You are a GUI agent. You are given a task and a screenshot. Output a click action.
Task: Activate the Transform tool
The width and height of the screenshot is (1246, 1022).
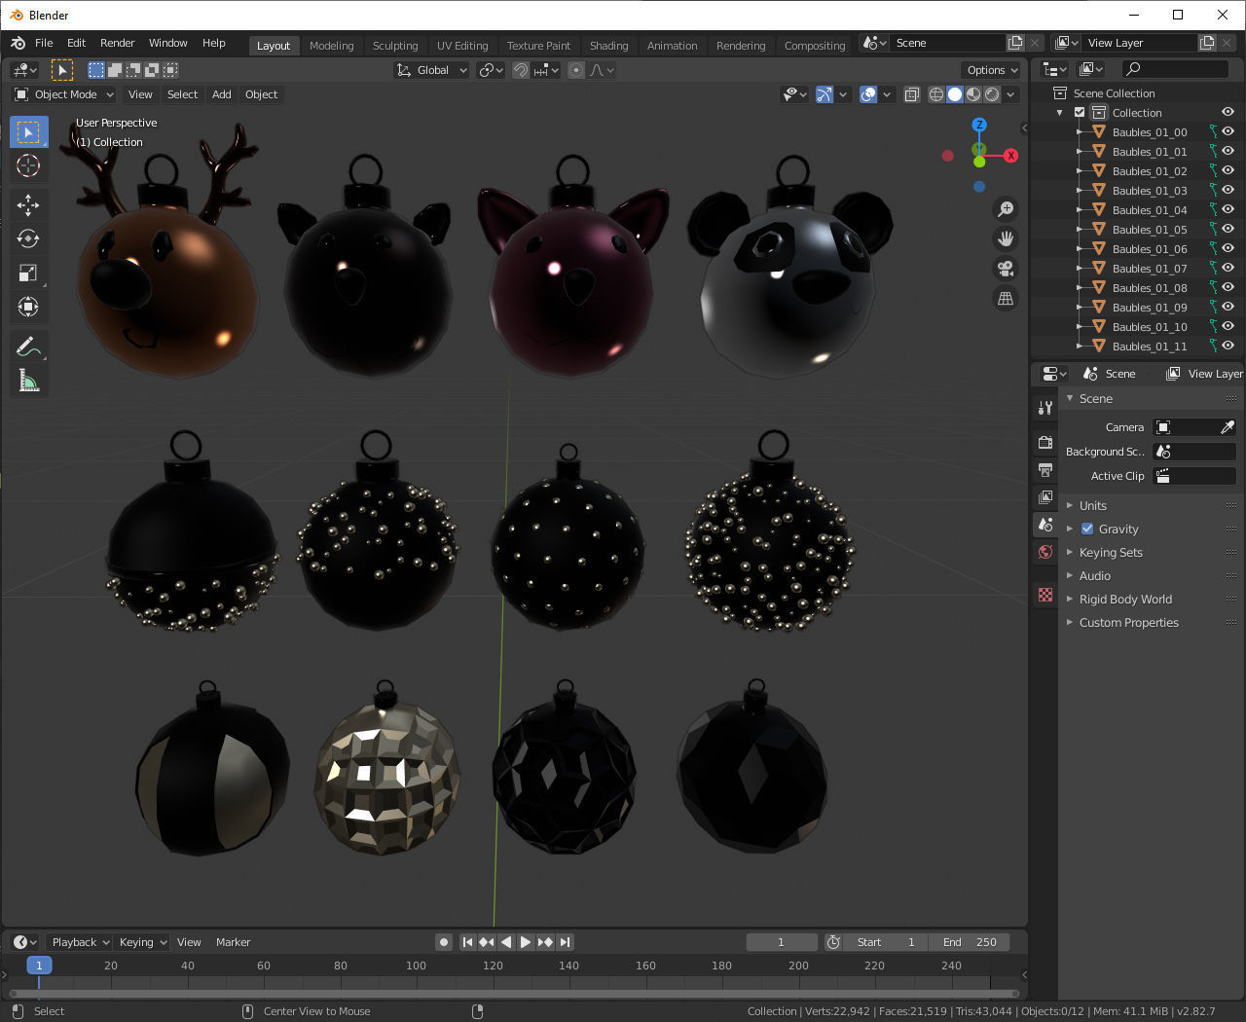click(x=28, y=307)
